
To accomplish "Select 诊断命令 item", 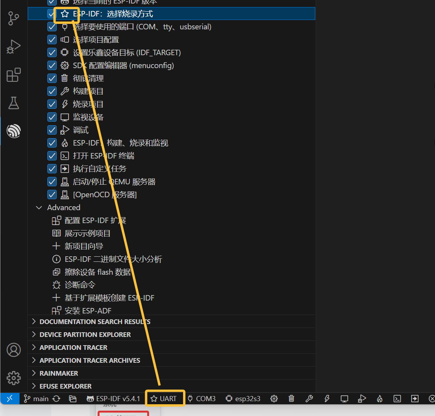I will pos(171,285).
